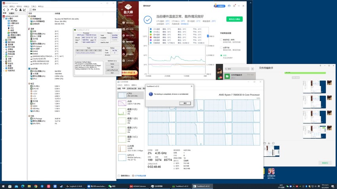
Task: Click the AIDA64 up-level arrow icon
Action: tap(12, 9)
